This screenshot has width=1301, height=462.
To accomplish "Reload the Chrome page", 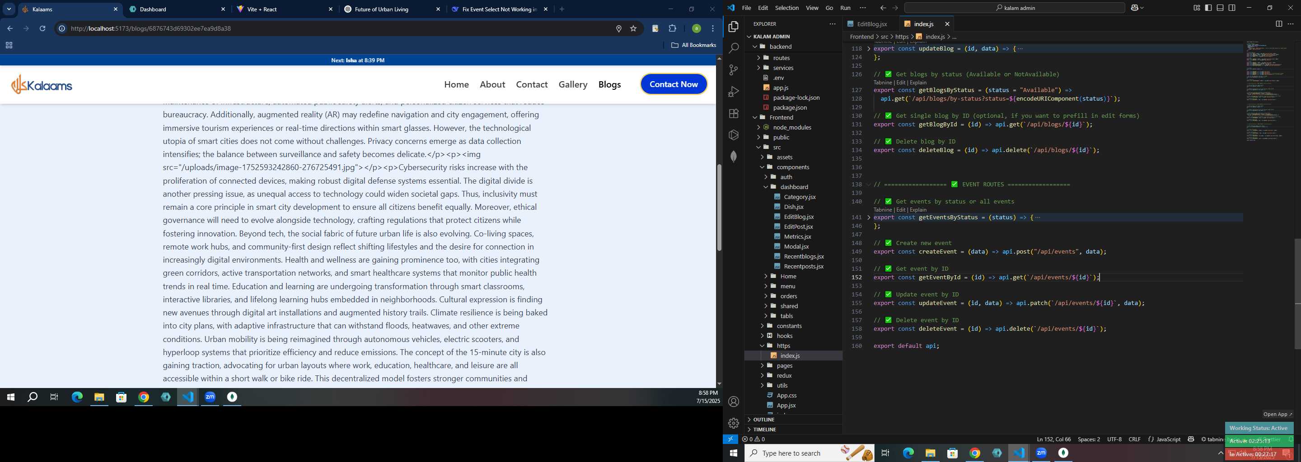I will 42,29.
